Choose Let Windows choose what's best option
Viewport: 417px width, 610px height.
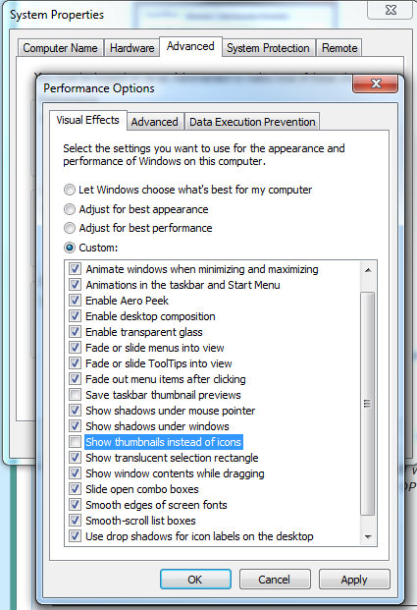[70, 190]
